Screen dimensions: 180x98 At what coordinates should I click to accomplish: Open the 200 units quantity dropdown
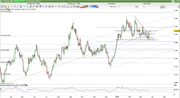(115, 7)
